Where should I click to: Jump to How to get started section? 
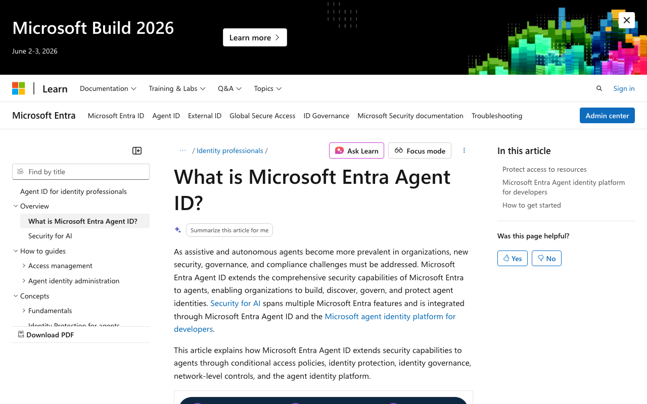pyautogui.click(x=532, y=205)
